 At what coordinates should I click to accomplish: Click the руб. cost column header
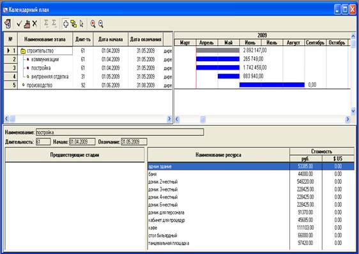tap(305, 158)
